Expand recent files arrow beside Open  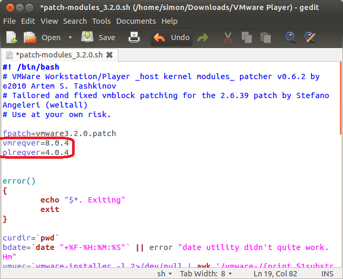point(70,37)
